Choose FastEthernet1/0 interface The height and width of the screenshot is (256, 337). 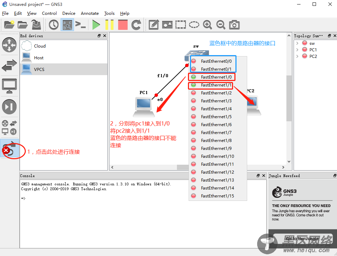(x=218, y=77)
